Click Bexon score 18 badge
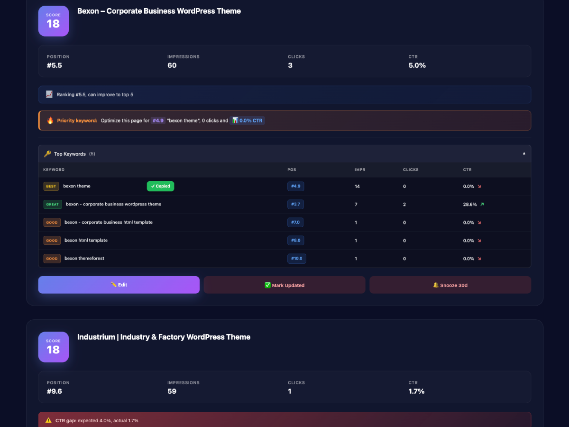 click(54, 21)
